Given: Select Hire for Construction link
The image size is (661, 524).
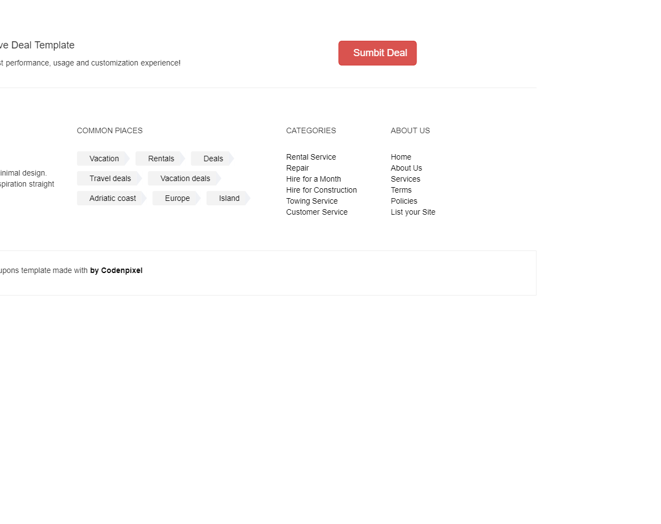Looking at the screenshot, I should tap(321, 190).
